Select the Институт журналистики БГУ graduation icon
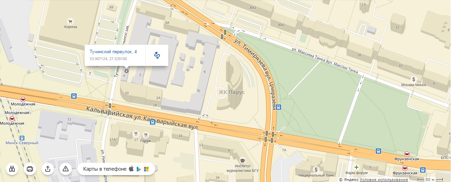The image size is (451, 182). click(242, 160)
